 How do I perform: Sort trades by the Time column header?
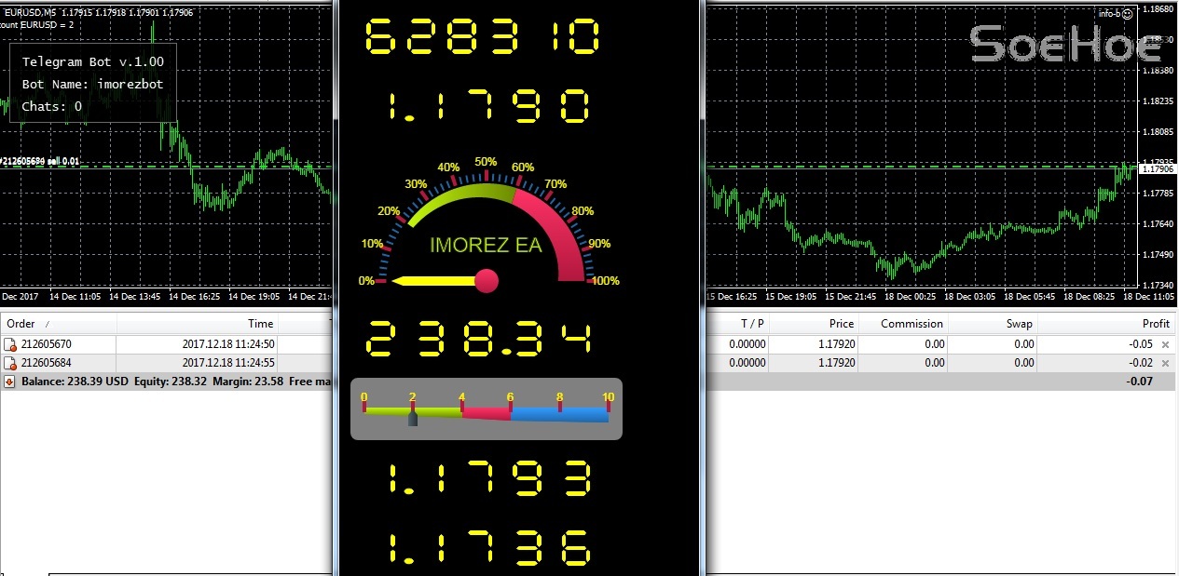pyautogui.click(x=260, y=324)
